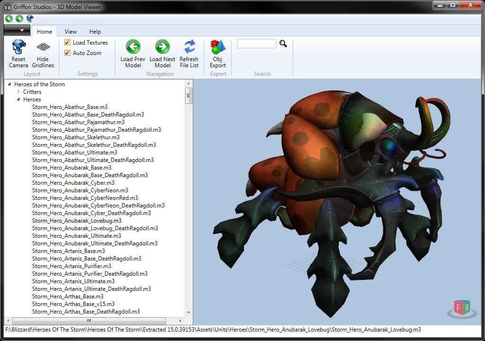The image size is (485, 341).
Task: Select Storm_Hero_Abathur_Pajamathur.m3
Action: [x=78, y=122]
